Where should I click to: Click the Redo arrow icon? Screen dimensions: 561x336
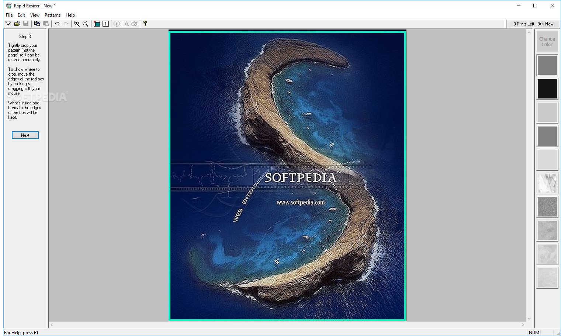tap(66, 24)
